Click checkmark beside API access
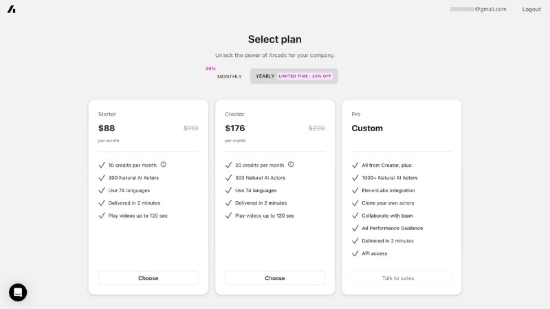Viewport: 550px width, 309px height. 355,253
